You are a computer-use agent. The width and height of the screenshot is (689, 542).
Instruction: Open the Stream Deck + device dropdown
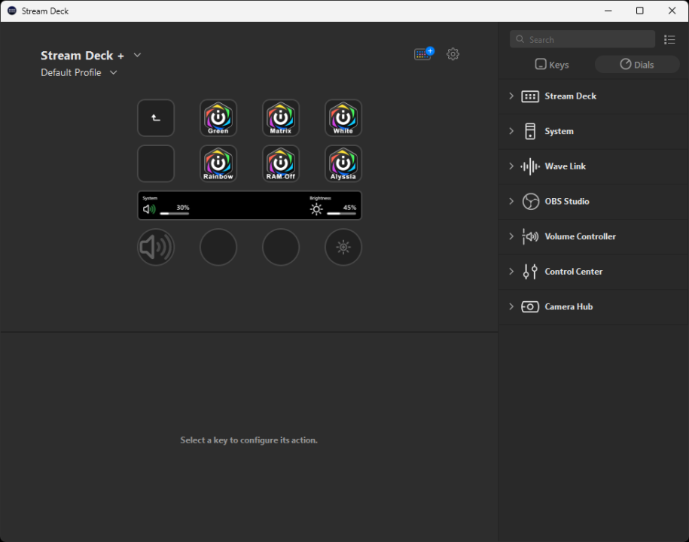(137, 55)
